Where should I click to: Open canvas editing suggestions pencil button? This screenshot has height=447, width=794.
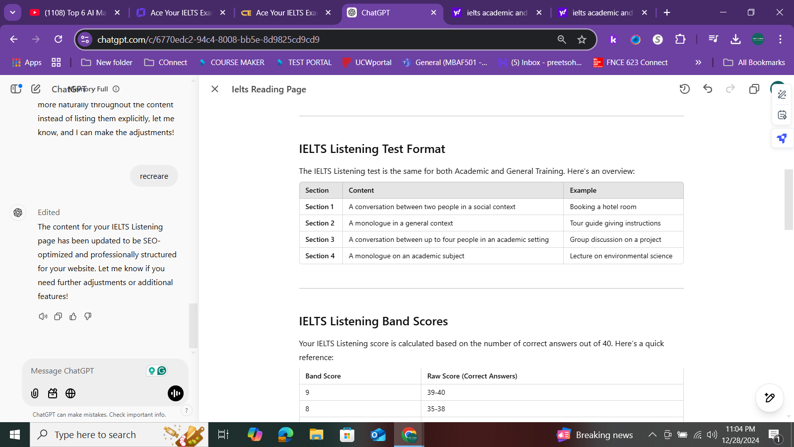[770, 397]
